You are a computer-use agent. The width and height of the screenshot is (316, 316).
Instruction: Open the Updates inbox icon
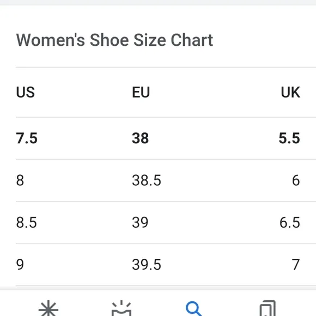click(x=121, y=308)
